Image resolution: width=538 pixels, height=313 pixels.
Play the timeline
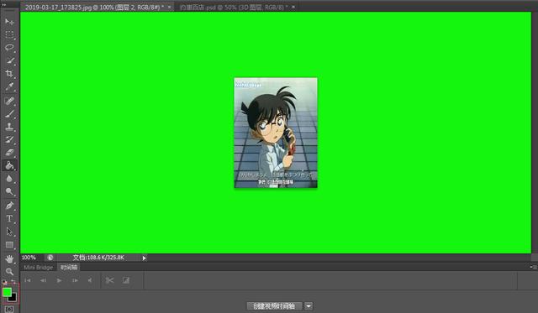(59, 280)
